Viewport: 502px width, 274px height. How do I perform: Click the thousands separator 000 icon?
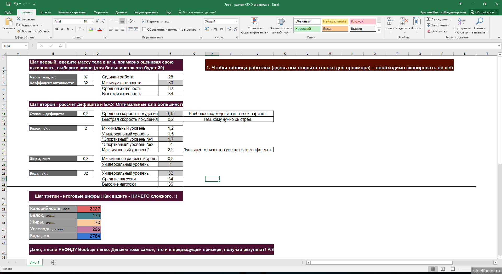coord(221,29)
